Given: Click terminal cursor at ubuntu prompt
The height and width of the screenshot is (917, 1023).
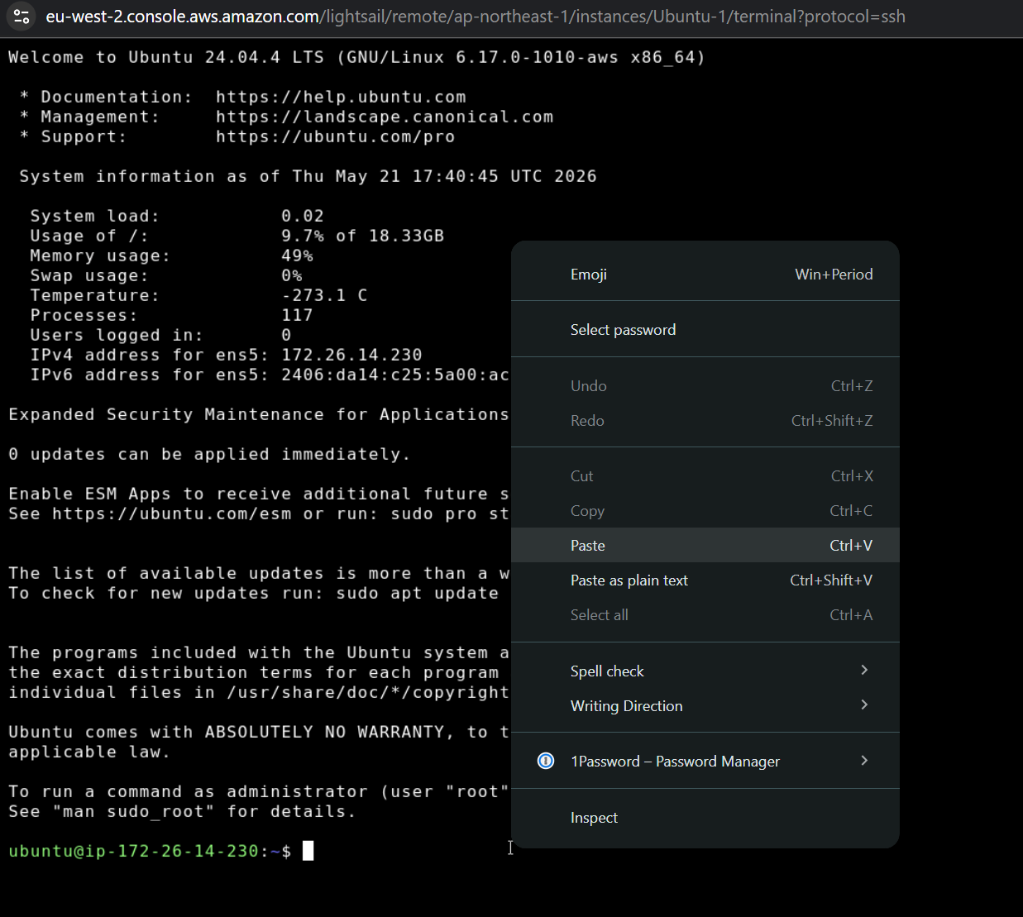Looking at the screenshot, I should click(308, 851).
